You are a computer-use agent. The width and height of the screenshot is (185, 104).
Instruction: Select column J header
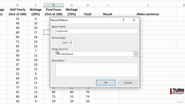pos(148,5)
